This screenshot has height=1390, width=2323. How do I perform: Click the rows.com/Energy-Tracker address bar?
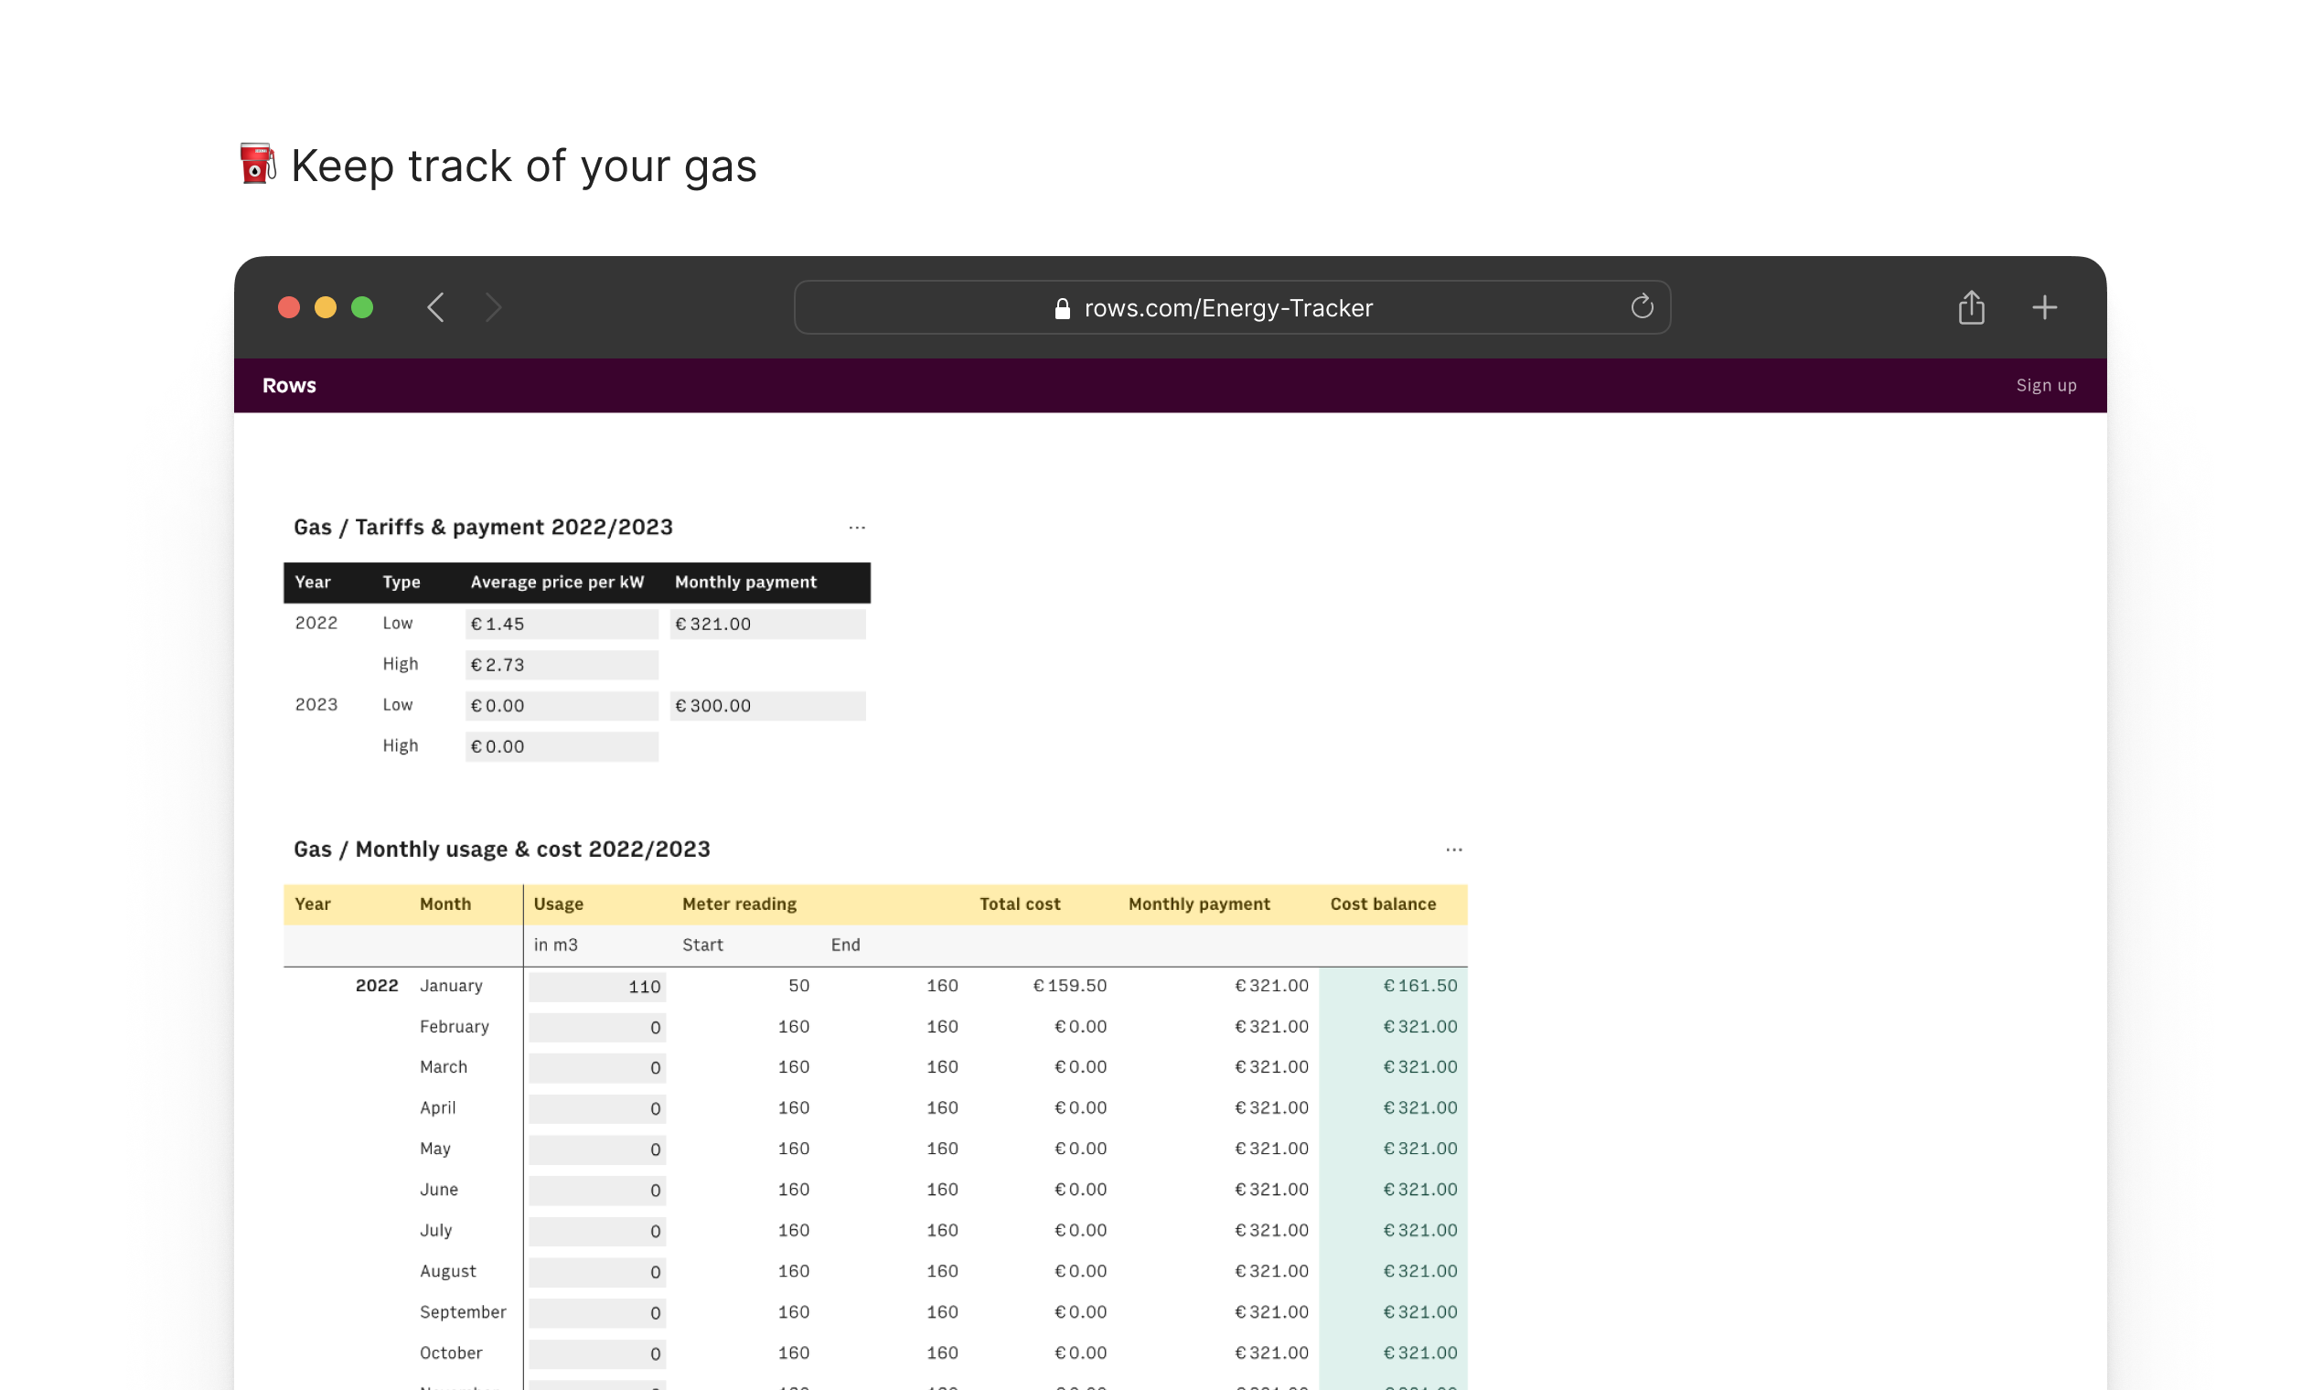click(1227, 308)
